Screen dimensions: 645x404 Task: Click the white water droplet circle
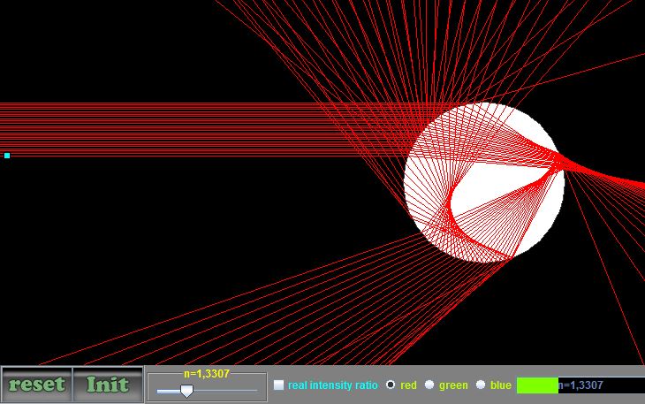point(484,183)
